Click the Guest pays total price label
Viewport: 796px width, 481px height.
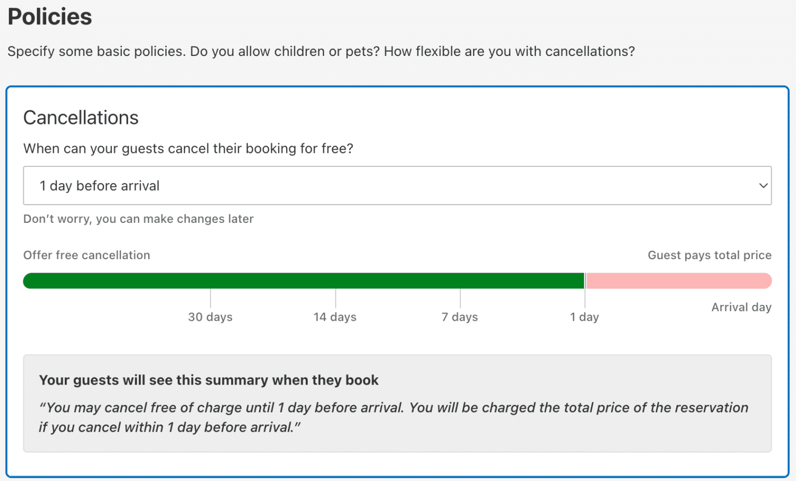pos(709,255)
